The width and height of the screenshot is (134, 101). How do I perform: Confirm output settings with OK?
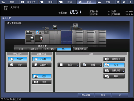pyautogui.click(x=120, y=95)
